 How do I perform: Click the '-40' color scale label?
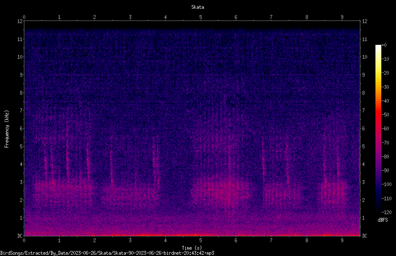click(x=385, y=101)
